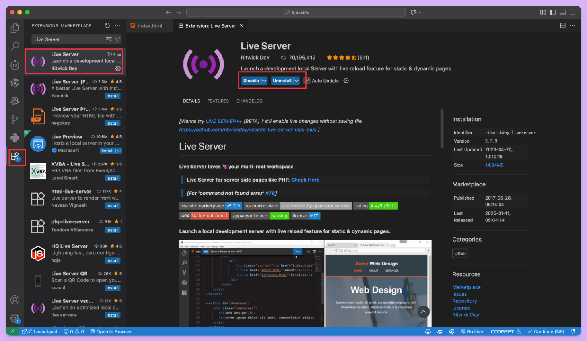This screenshot has height=341, width=587.
Task: Open notifications via the bell icon
Action: (x=573, y=331)
